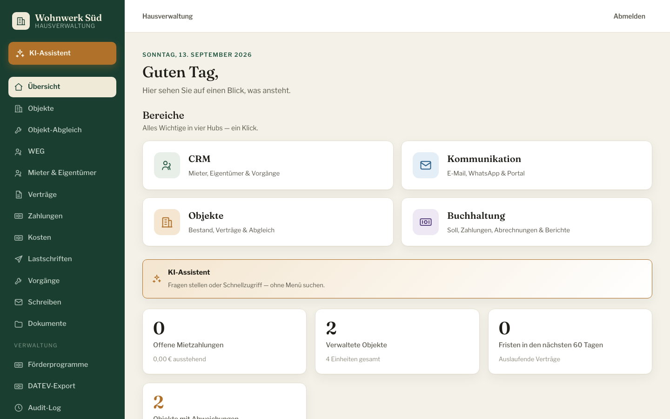Click the banknote icon beside DATEV-Export
This screenshot has height=419, width=670.
click(19, 386)
